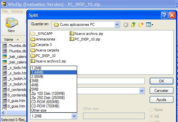Viewport: 178px width, 122px height.
Task: Select first _bak_calend image file in list
Action: pyautogui.click(x=14, y=57)
